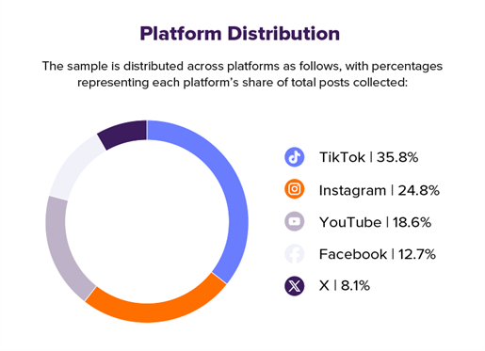Select the orange Instagram donut segment
The width and height of the screenshot is (485, 351).
[x=154, y=311]
